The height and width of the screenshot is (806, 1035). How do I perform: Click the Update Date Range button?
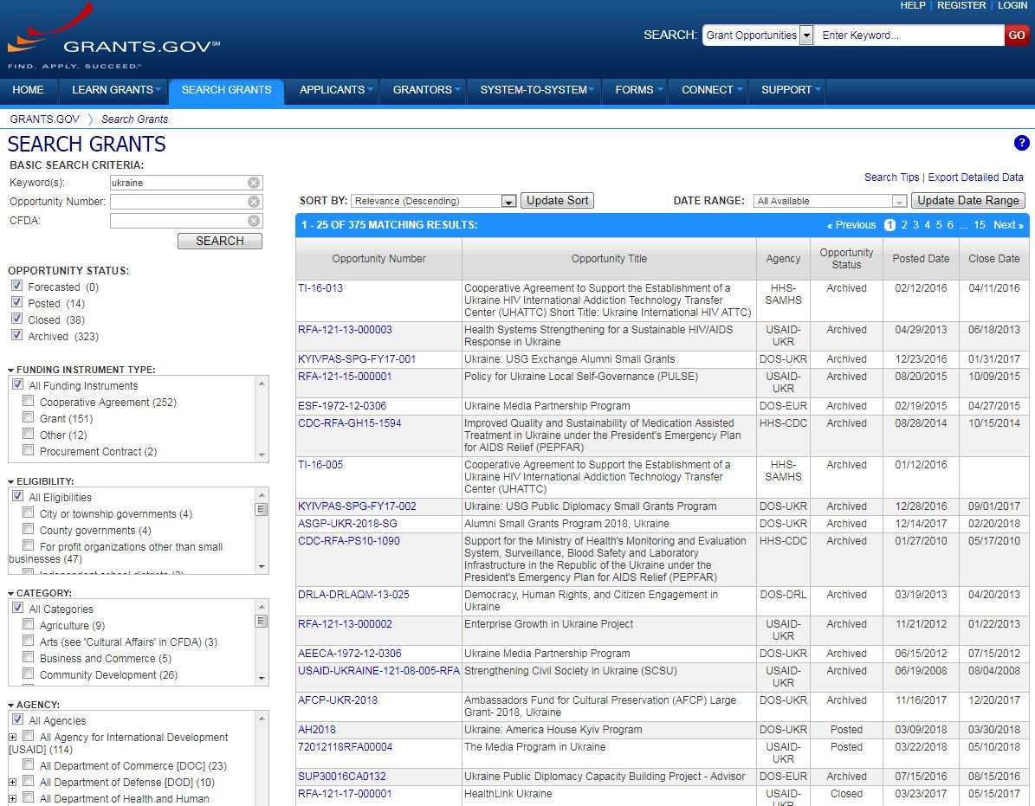(968, 201)
